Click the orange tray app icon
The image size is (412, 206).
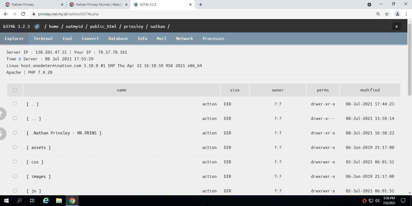(364, 201)
